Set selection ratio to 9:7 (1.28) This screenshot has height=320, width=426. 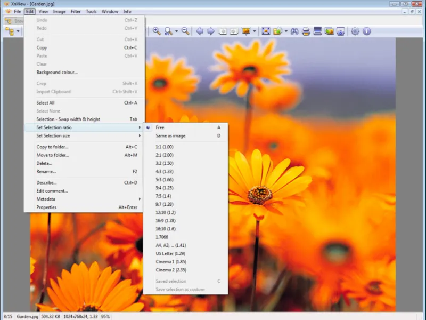pos(186,204)
